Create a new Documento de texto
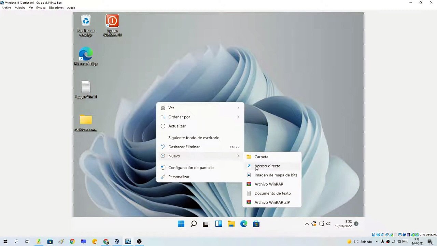 (272, 193)
